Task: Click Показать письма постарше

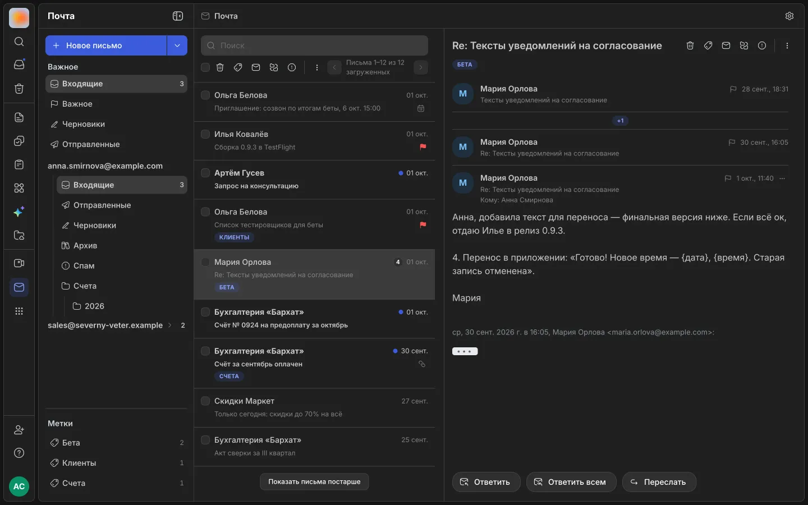Action: pos(314,481)
